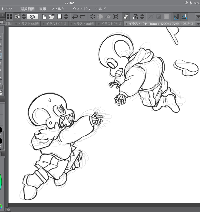Toggle the highlighted eraser-shaped icon

(126, 17)
